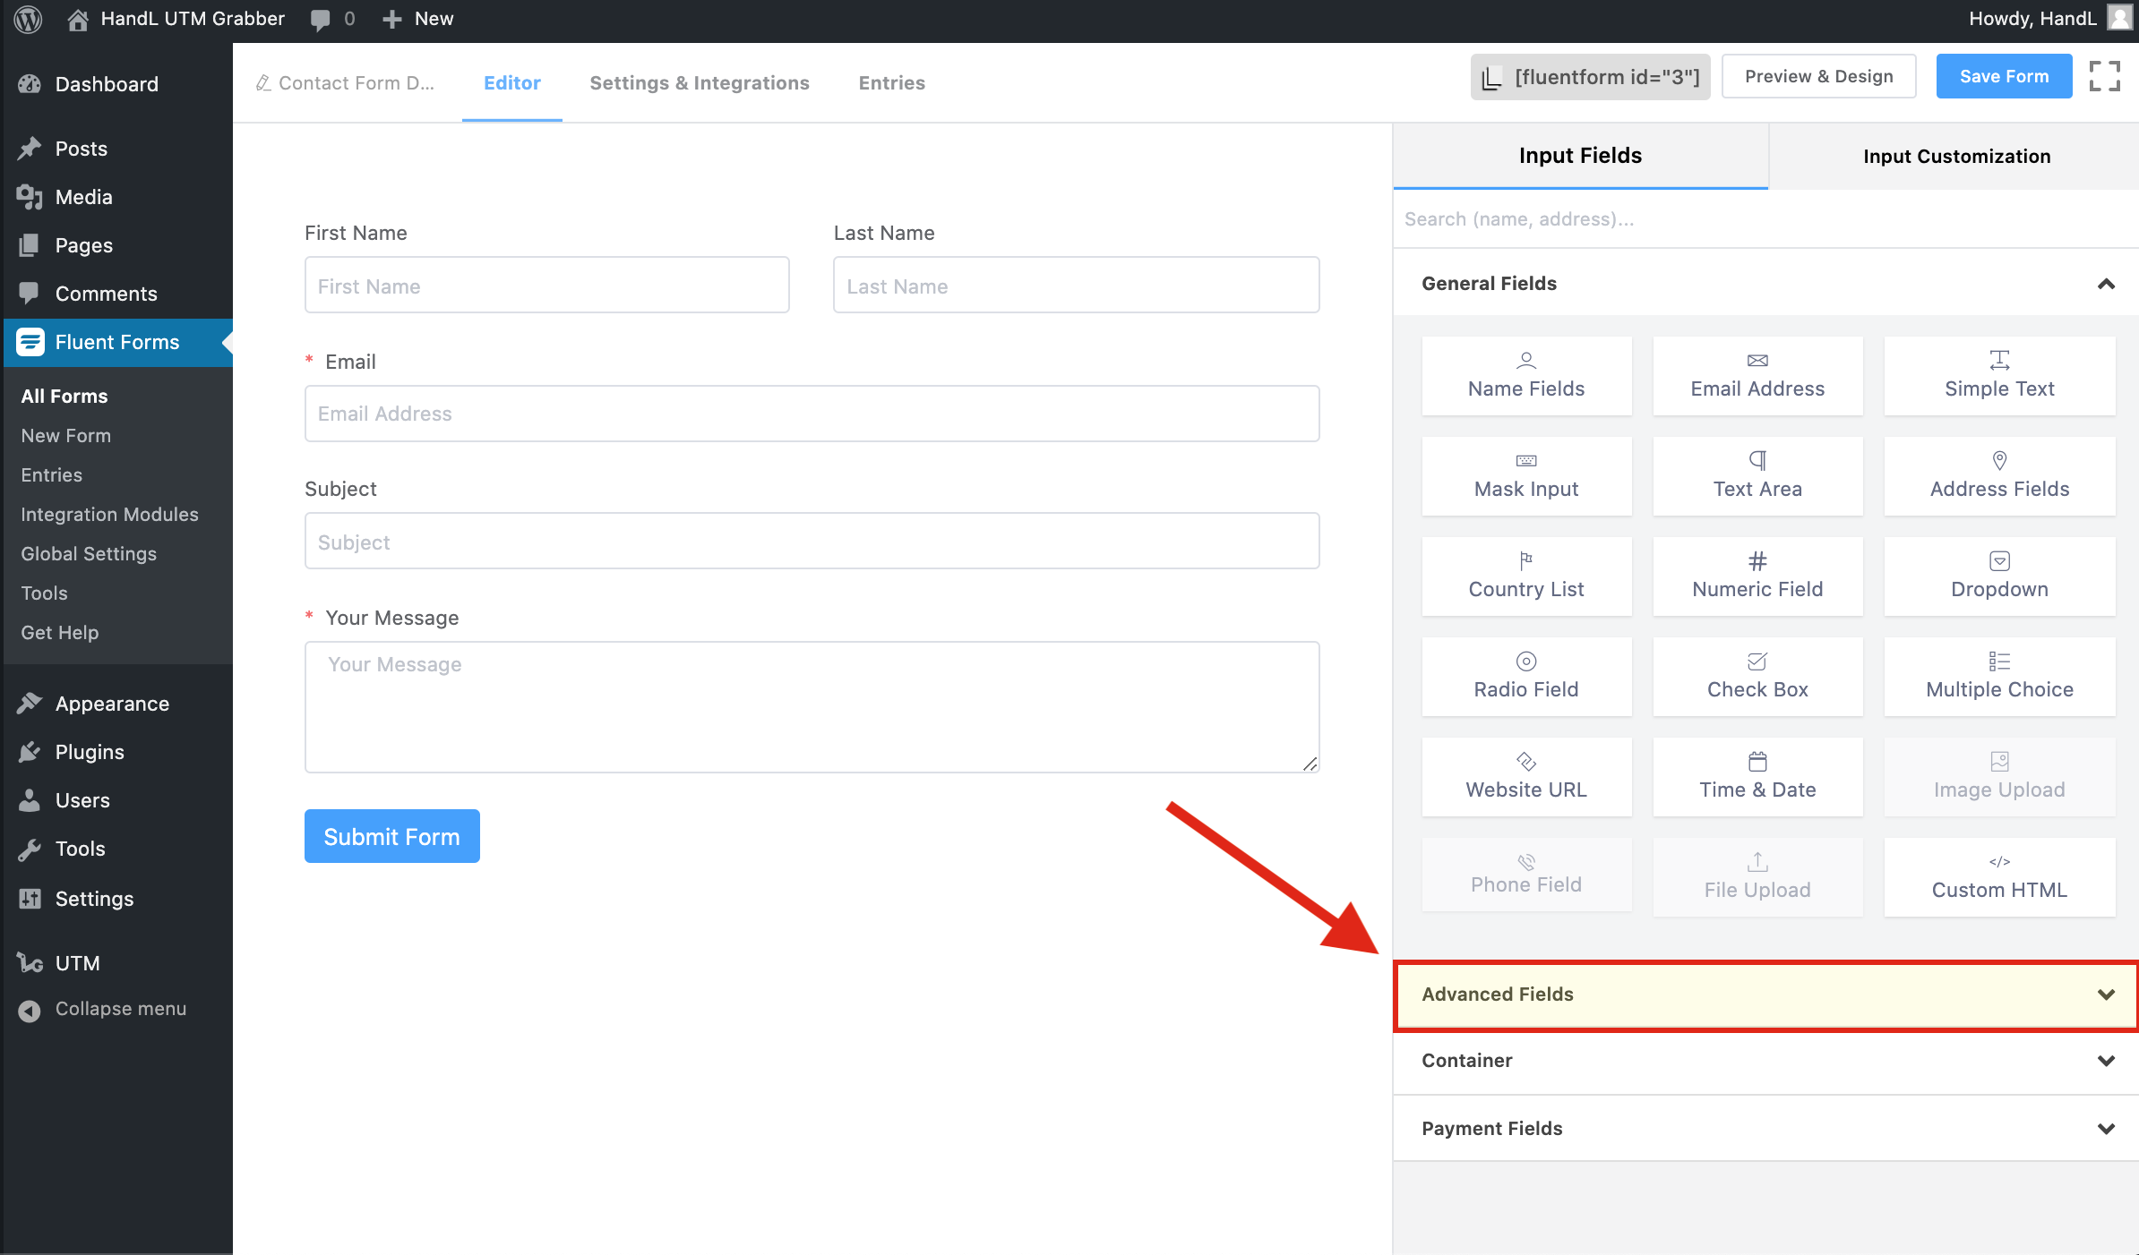Add a Numeric Field element
Viewport: 2139px width, 1255px height.
point(1757,576)
